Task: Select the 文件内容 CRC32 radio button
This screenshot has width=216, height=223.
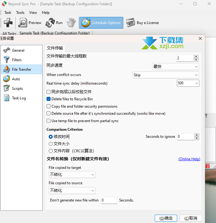Action: tap(51, 151)
